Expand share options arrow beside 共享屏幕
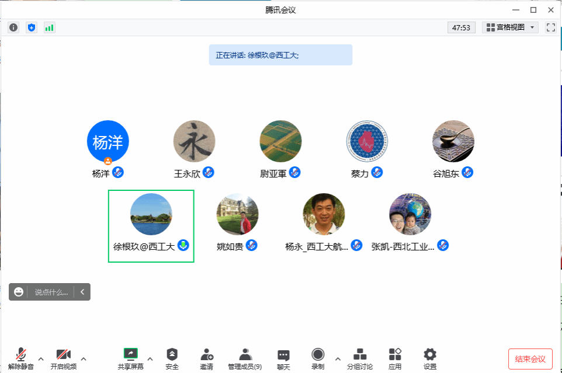562x373 pixels. coord(150,358)
